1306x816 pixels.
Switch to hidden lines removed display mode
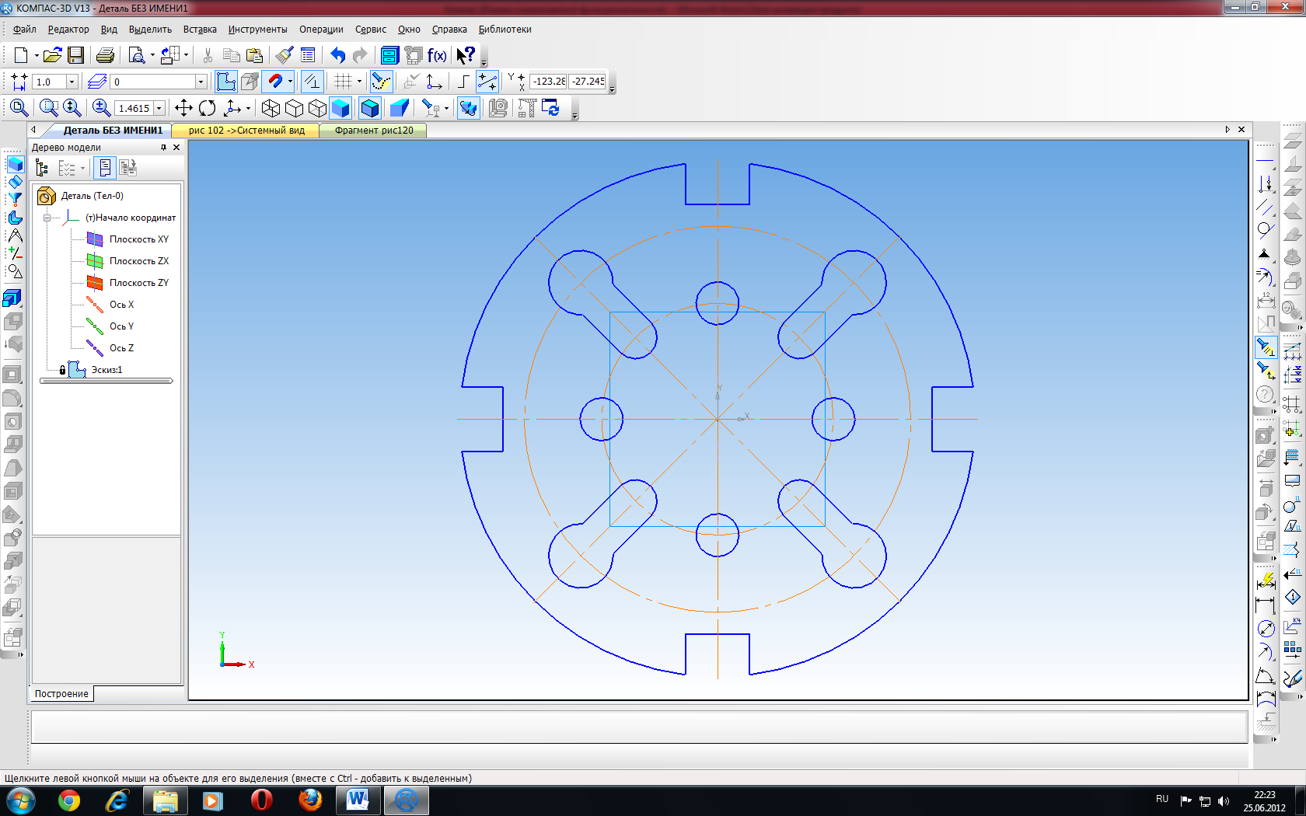pos(294,108)
